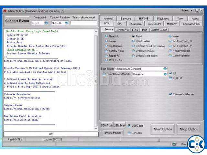Open the Extra sub-tab
This screenshot has width=207, height=155.
point(135,30)
